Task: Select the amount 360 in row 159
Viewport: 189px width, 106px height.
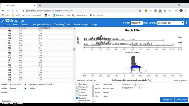Action: click(40, 31)
